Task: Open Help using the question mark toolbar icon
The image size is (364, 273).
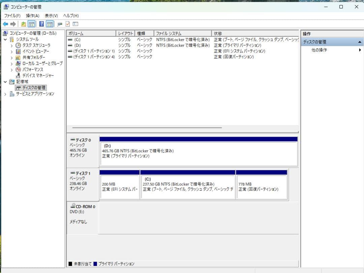Action: [x=42, y=24]
